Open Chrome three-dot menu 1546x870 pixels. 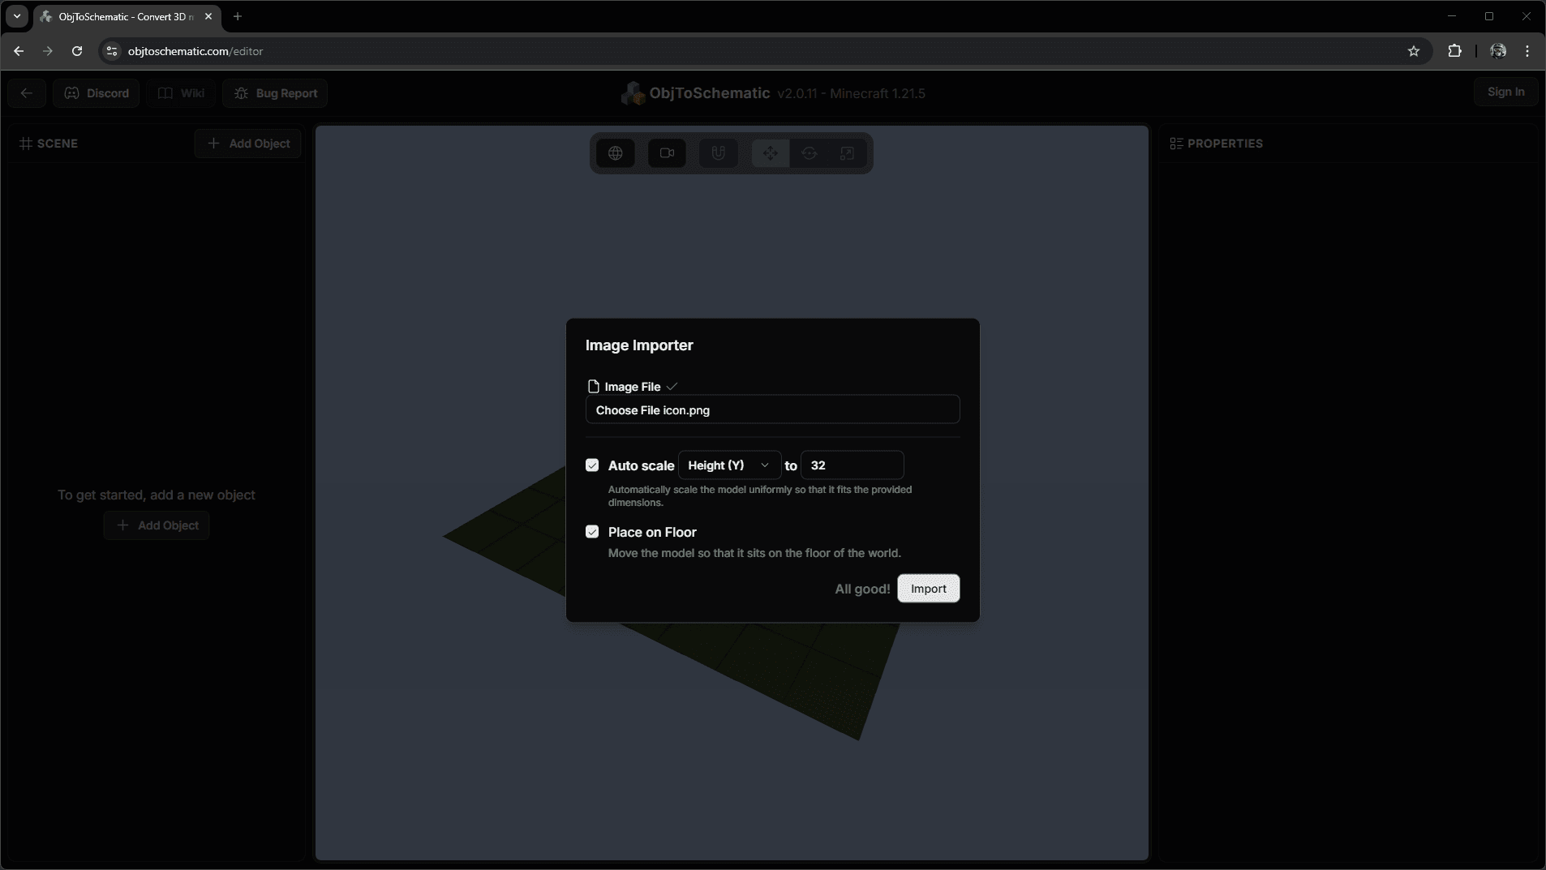(x=1527, y=51)
